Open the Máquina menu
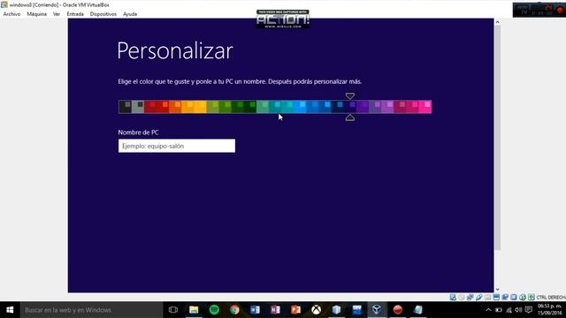The image size is (566, 318). tap(37, 14)
